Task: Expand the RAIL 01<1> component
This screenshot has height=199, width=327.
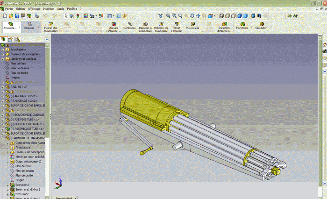Action: pyautogui.click(x=3, y=87)
